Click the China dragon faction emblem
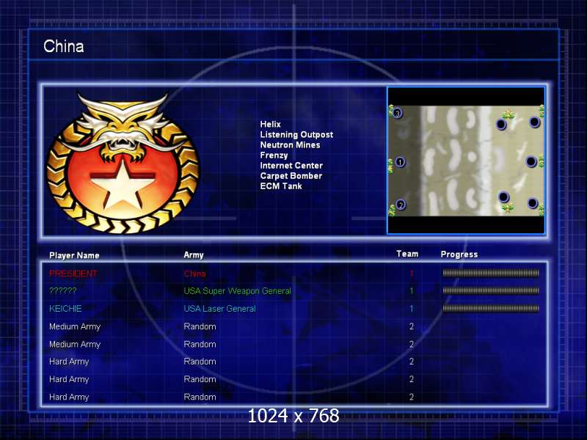587x440 pixels. [123, 163]
